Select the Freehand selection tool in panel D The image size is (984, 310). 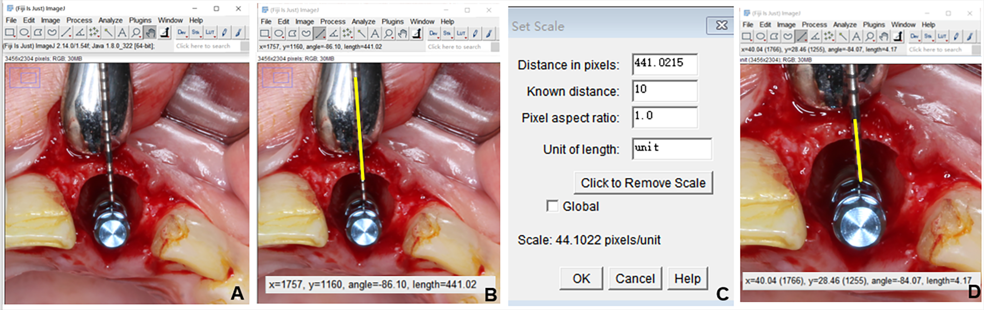point(787,37)
